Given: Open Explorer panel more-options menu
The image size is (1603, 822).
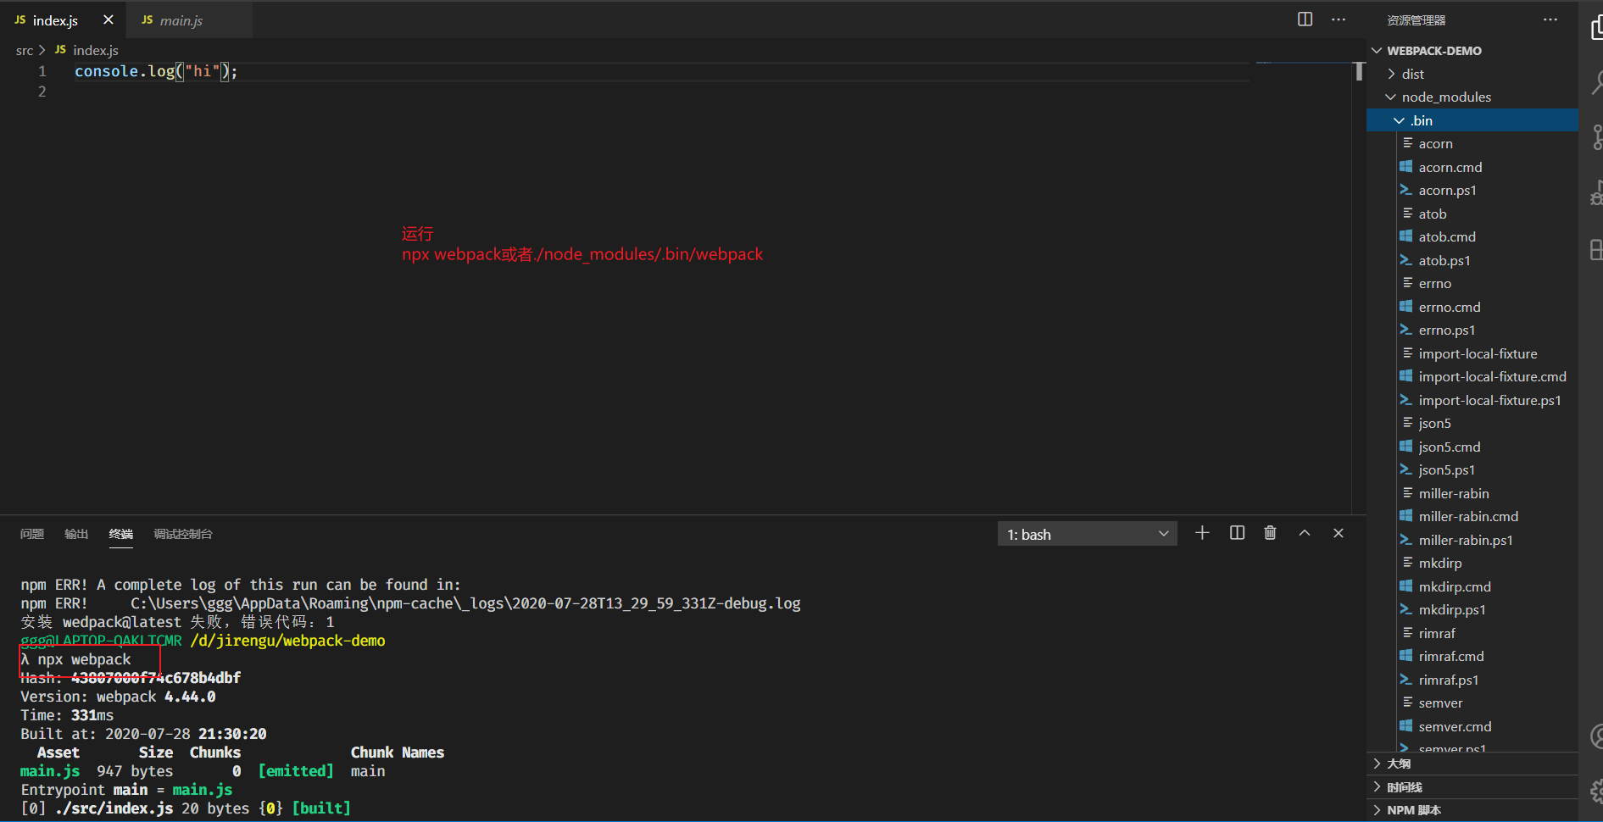Looking at the screenshot, I should 1550,19.
